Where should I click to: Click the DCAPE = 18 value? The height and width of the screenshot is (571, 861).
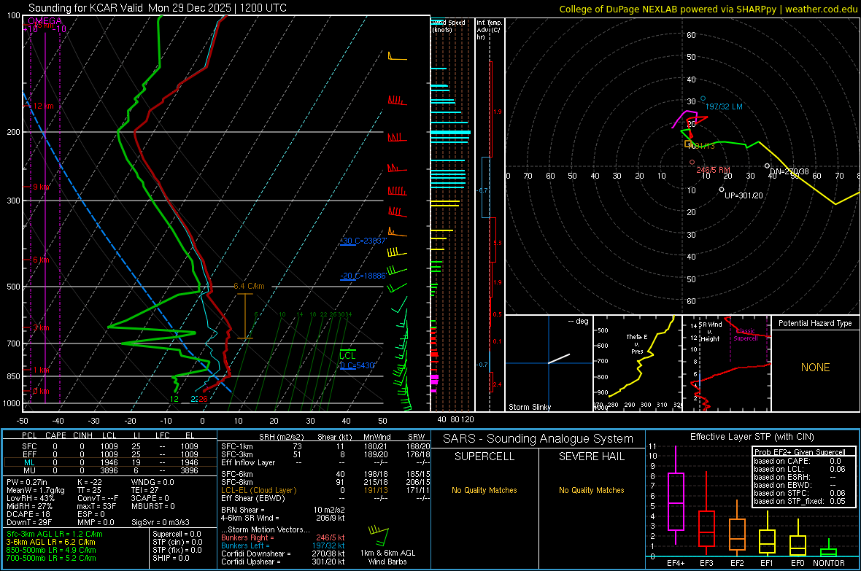(x=28, y=514)
